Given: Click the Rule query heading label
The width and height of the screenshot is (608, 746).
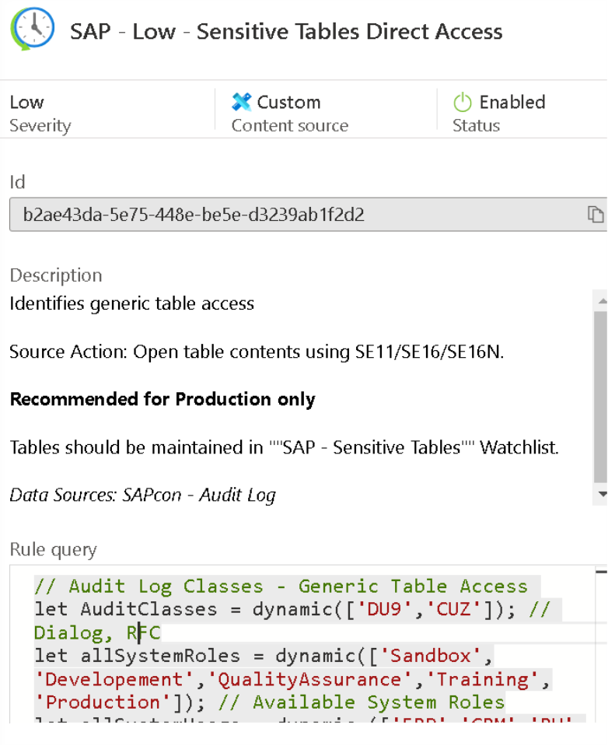Looking at the screenshot, I should 53,550.
